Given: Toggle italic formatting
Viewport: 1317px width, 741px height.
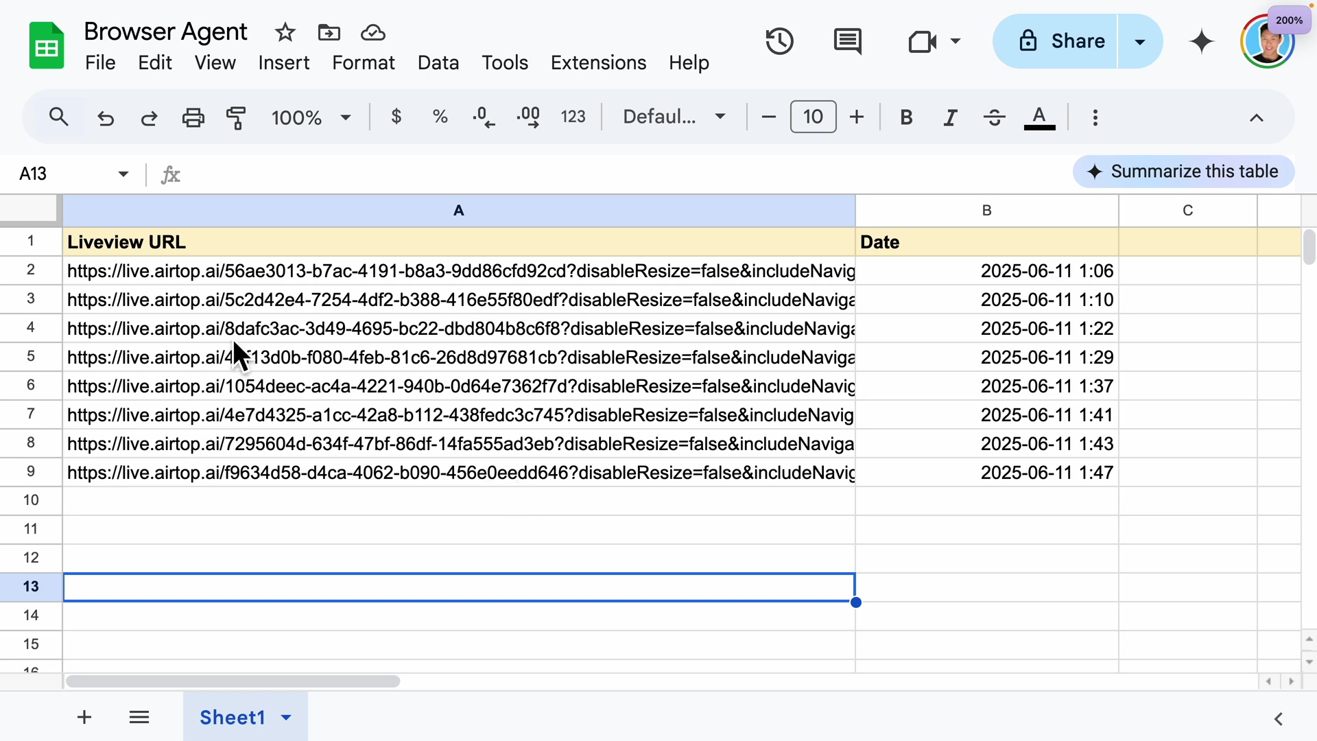Looking at the screenshot, I should 950,118.
